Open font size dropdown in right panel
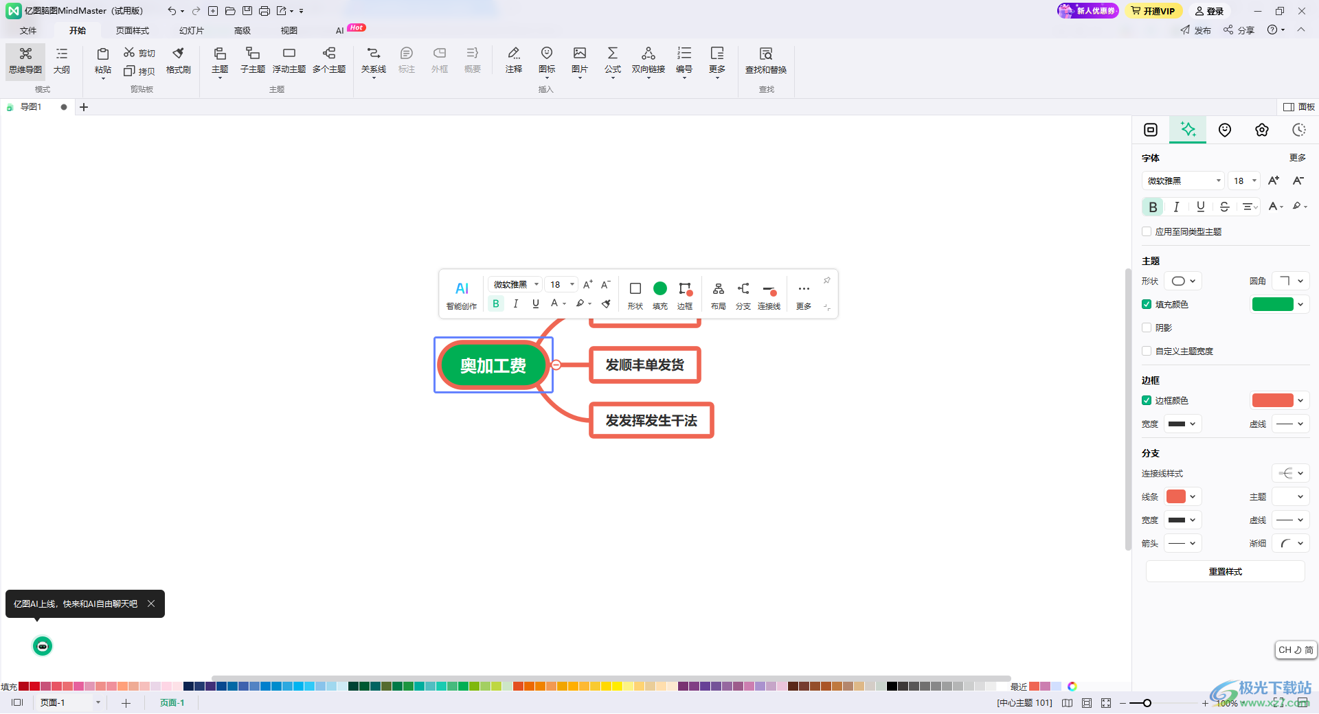The image size is (1319, 714). pyautogui.click(x=1244, y=181)
